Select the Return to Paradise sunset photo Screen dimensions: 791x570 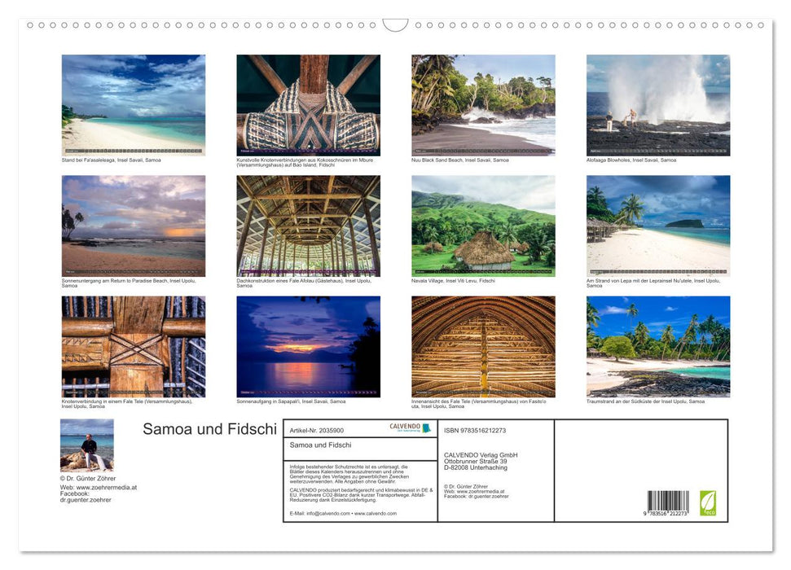click(134, 226)
